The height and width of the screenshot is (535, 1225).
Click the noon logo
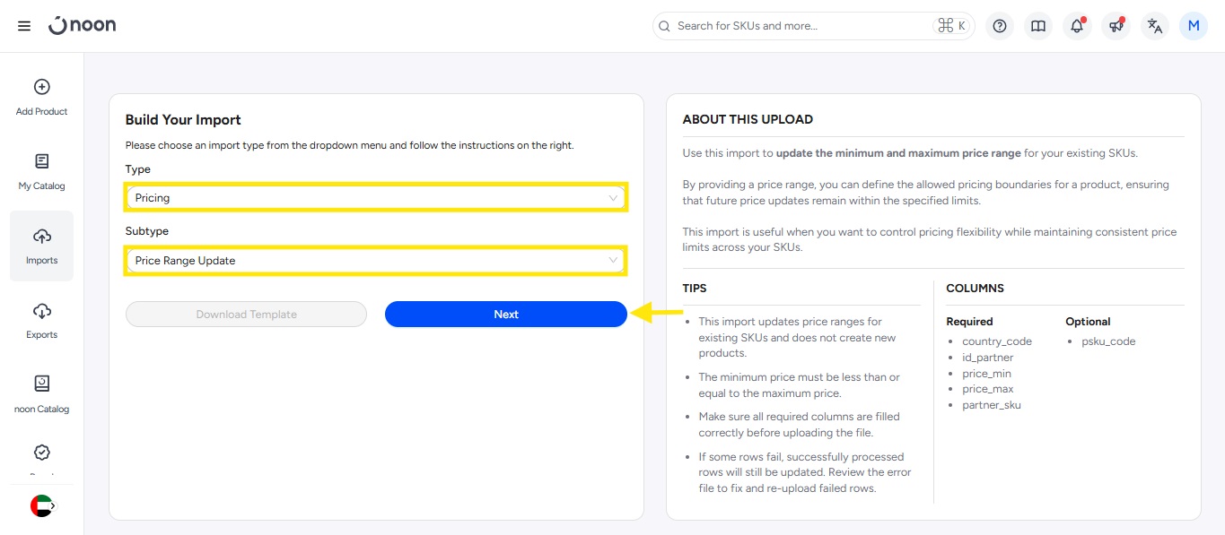tap(82, 26)
